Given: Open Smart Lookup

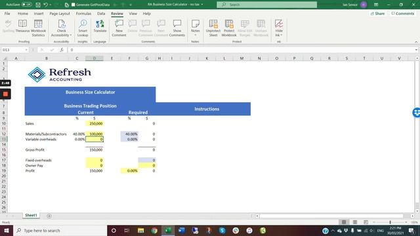Looking at the screenshot, I should point(83,28).
